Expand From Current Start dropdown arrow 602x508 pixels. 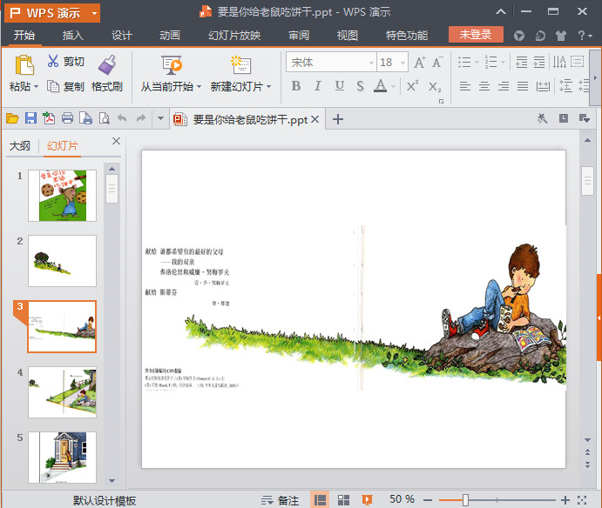199,87
